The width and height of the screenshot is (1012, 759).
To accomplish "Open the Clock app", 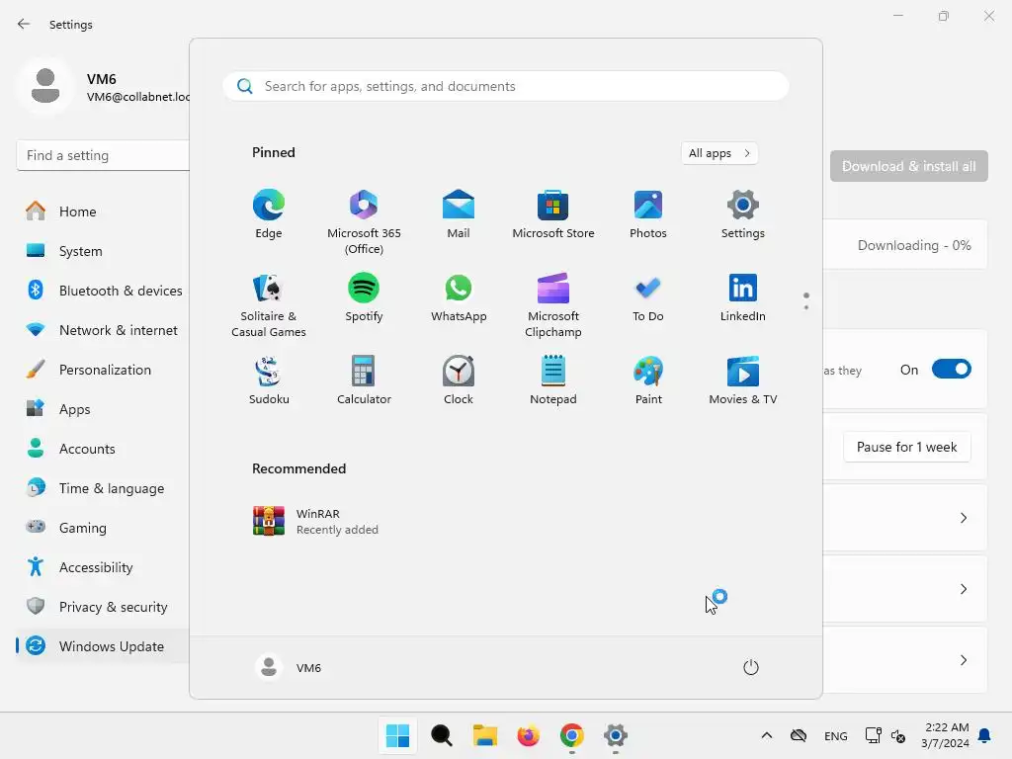I will pyautogui.click(x=459, y=380).
